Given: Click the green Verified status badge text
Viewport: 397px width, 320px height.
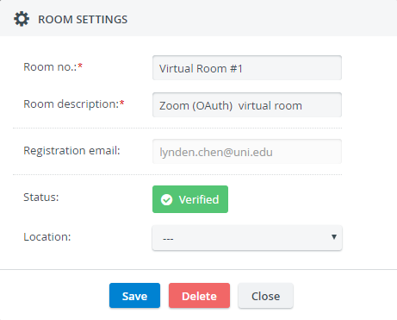Looking at the screenshot, I should click(199, 199).
